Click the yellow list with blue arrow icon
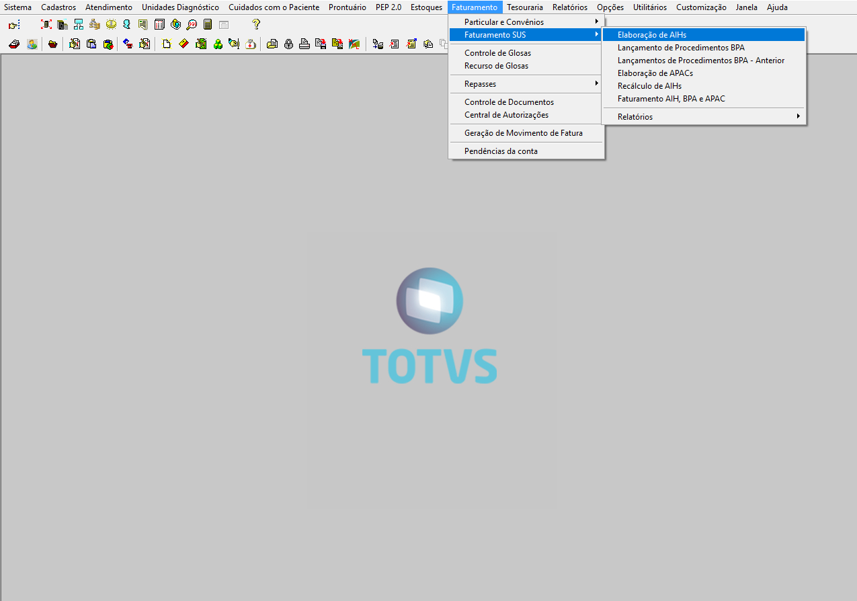This screenshot has width=857, height=601. (x=411, y=44)
